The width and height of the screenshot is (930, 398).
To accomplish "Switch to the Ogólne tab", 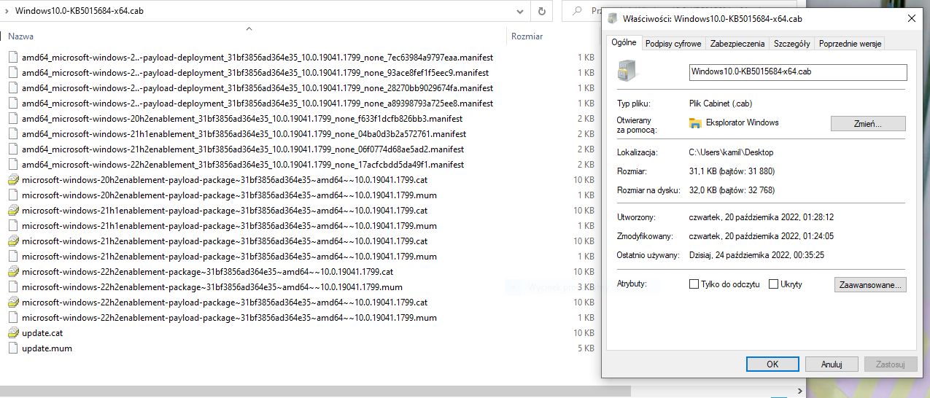I will click(x=623, y=42).
